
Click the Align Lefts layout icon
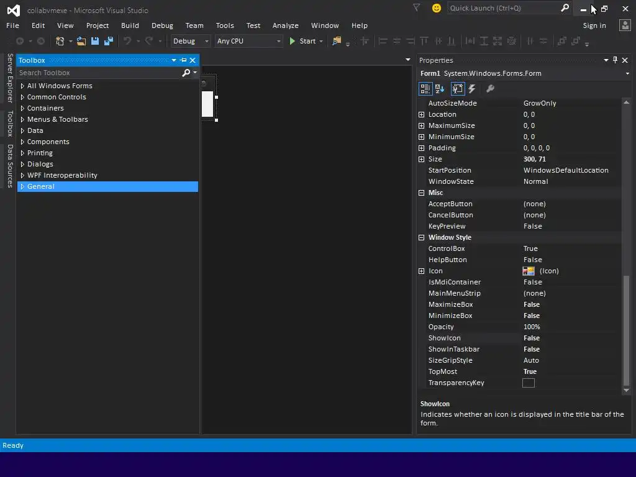383,41
